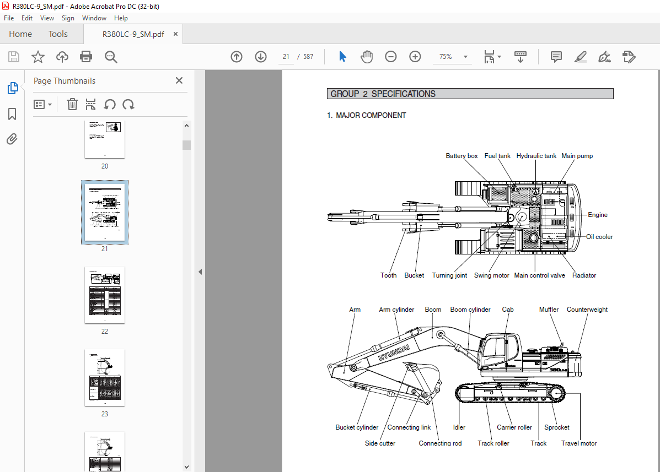Close the Page Thumbnails panel
This screenshot has width=660, height=472.
pyautogui.click(x=179, y=80)
